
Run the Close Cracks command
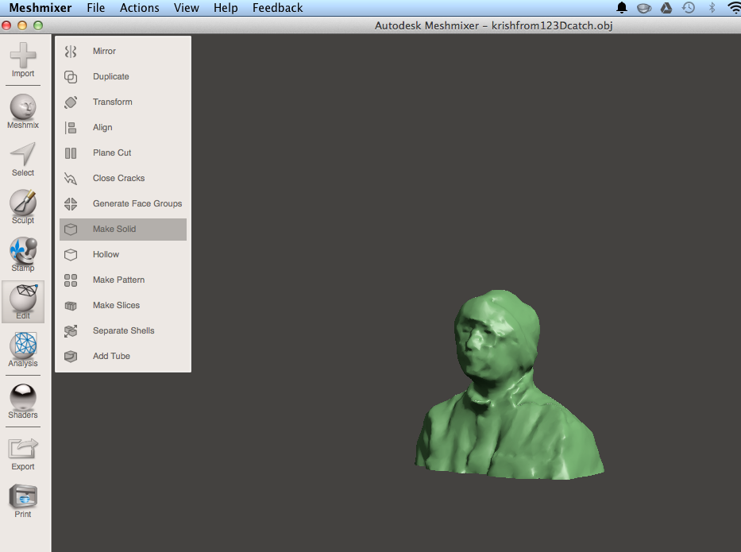click(x=123, y=178)
